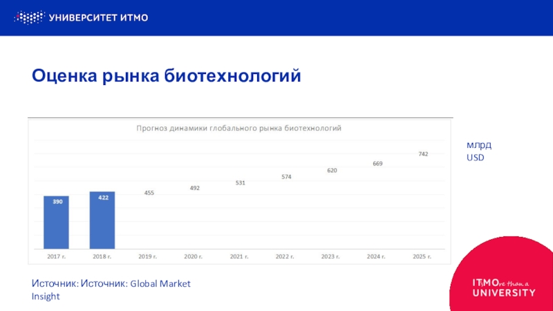
Task: Click the 2022 г. axis label
Action: pos(285,256)
